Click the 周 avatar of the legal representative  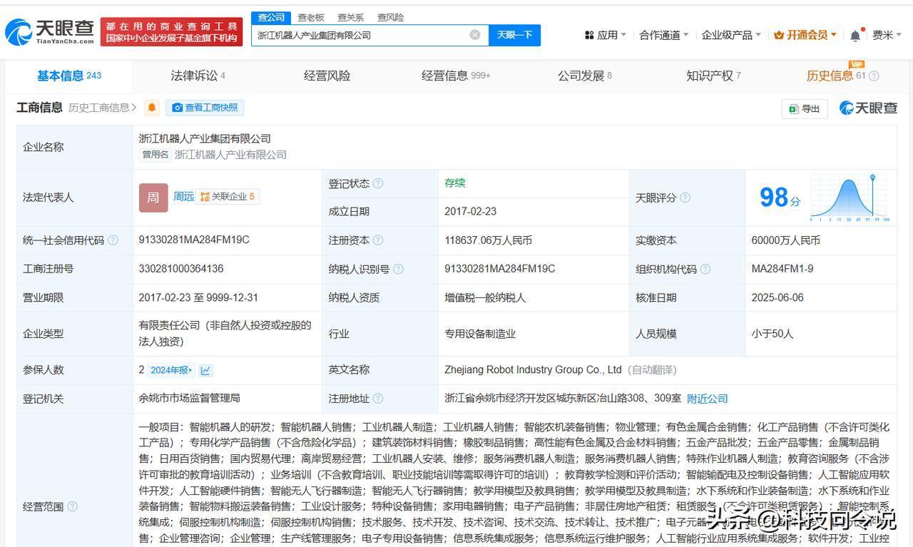[x=153, y=198]
